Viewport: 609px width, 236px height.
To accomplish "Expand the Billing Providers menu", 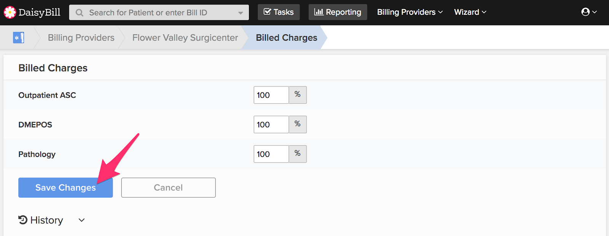I will point(410,12).
